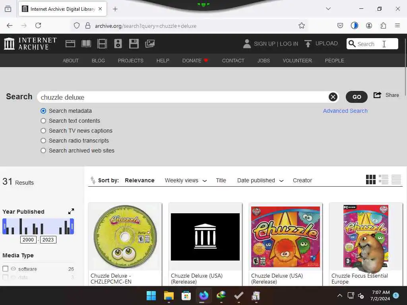Sort results by Creator
The image size is (407, 305).
click(302, 181)
